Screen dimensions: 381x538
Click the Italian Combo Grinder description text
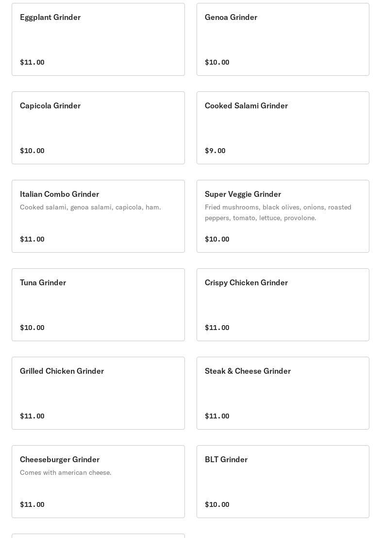pyautogui.click(x=90, y=207)
